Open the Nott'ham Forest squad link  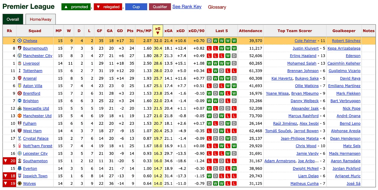38,146
